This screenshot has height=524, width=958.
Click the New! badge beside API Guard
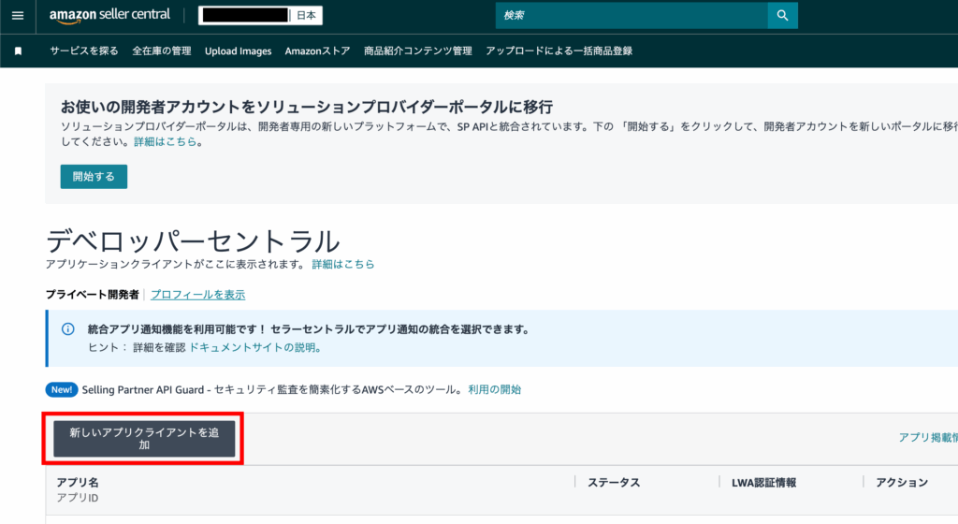(x=62, y=389)
